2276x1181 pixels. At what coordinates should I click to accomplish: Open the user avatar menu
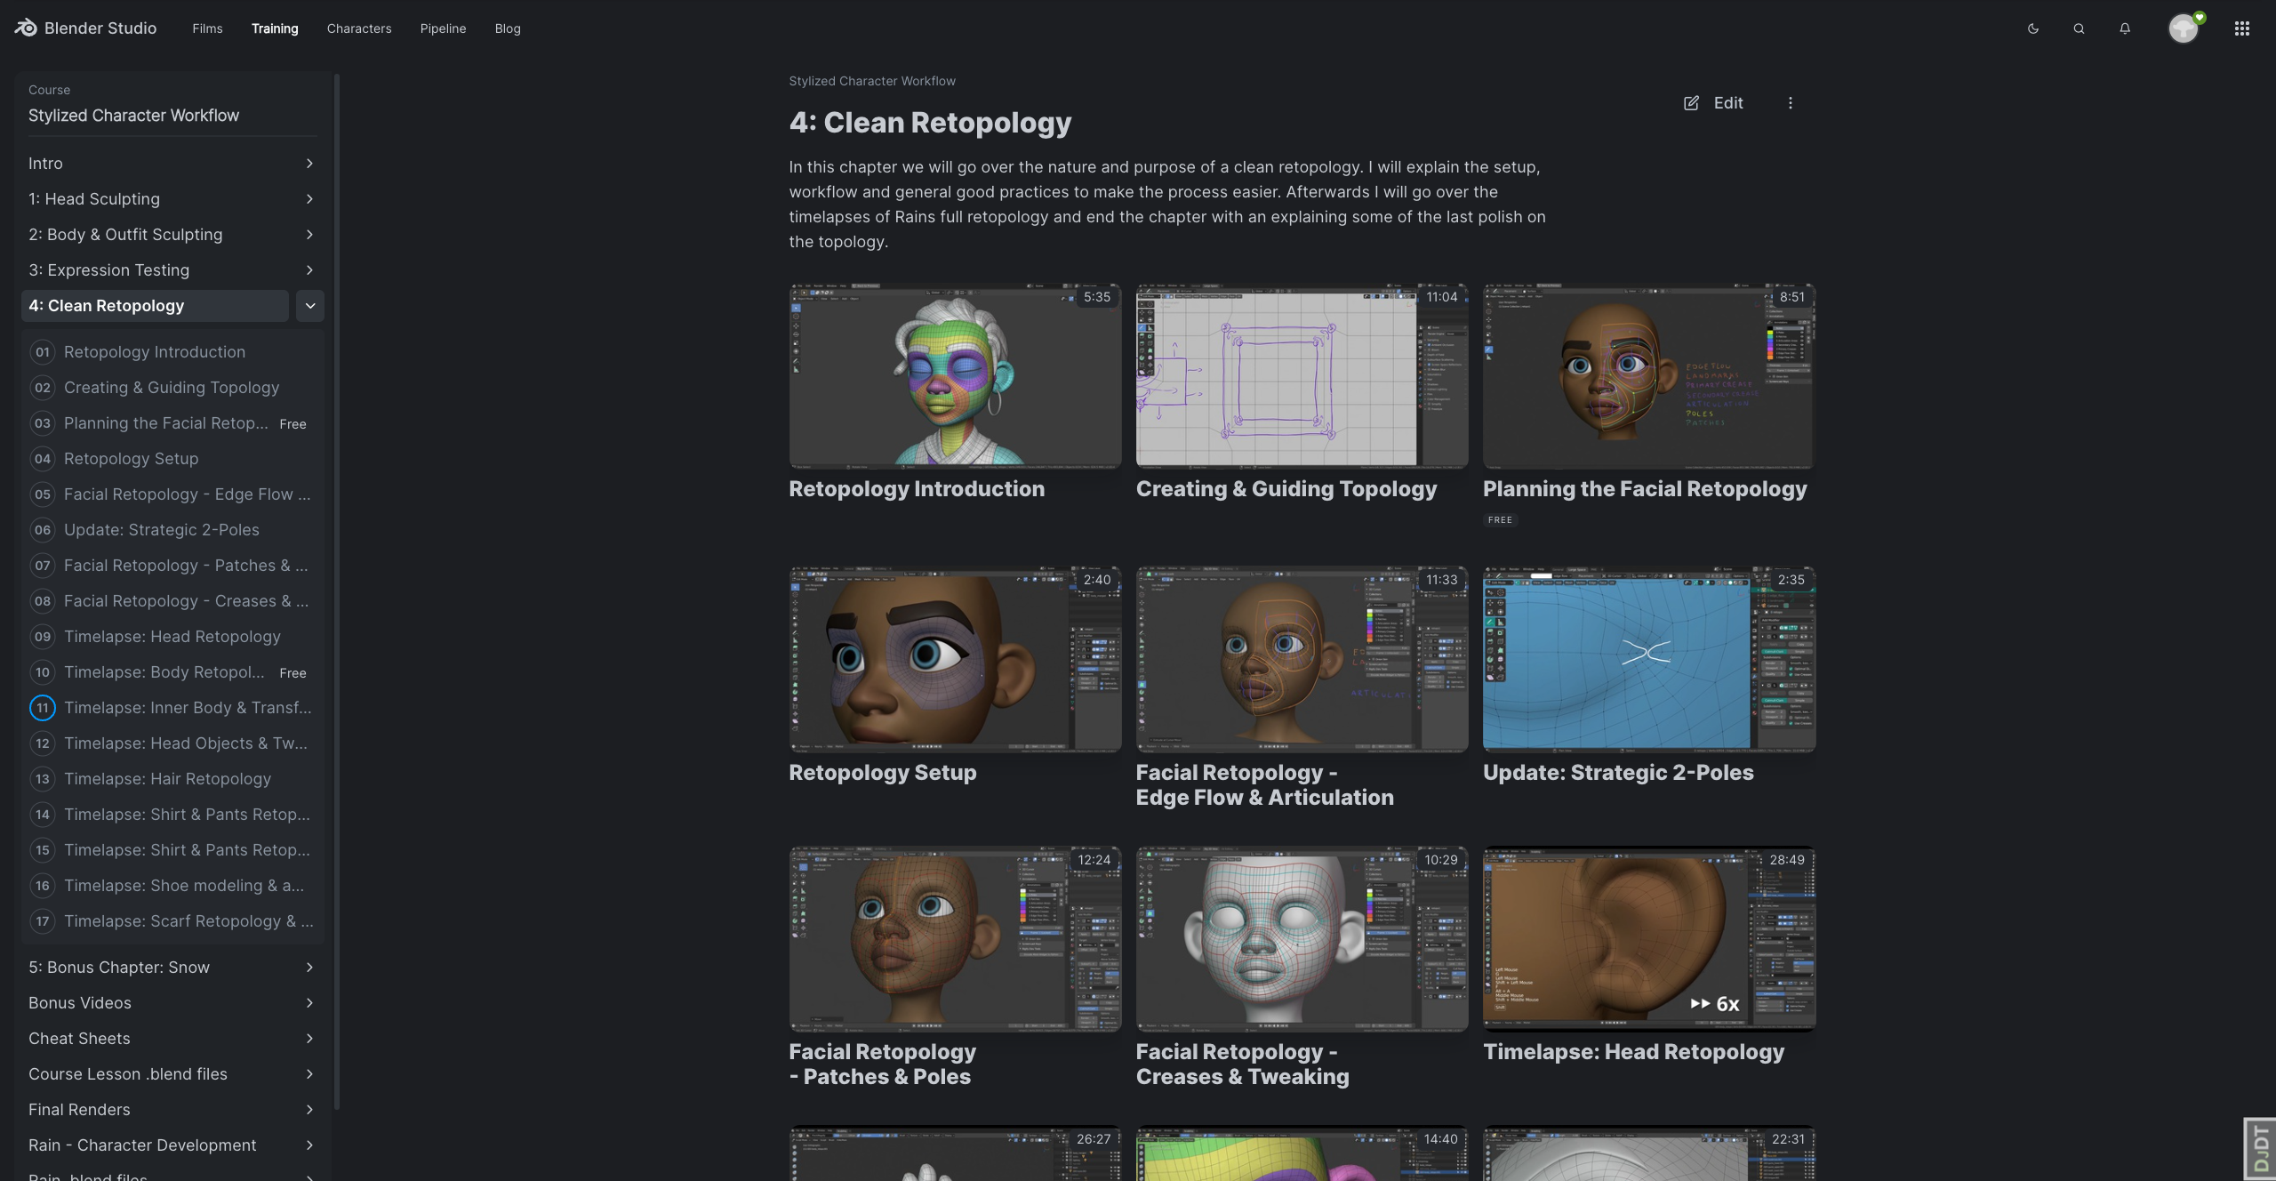2184,28
